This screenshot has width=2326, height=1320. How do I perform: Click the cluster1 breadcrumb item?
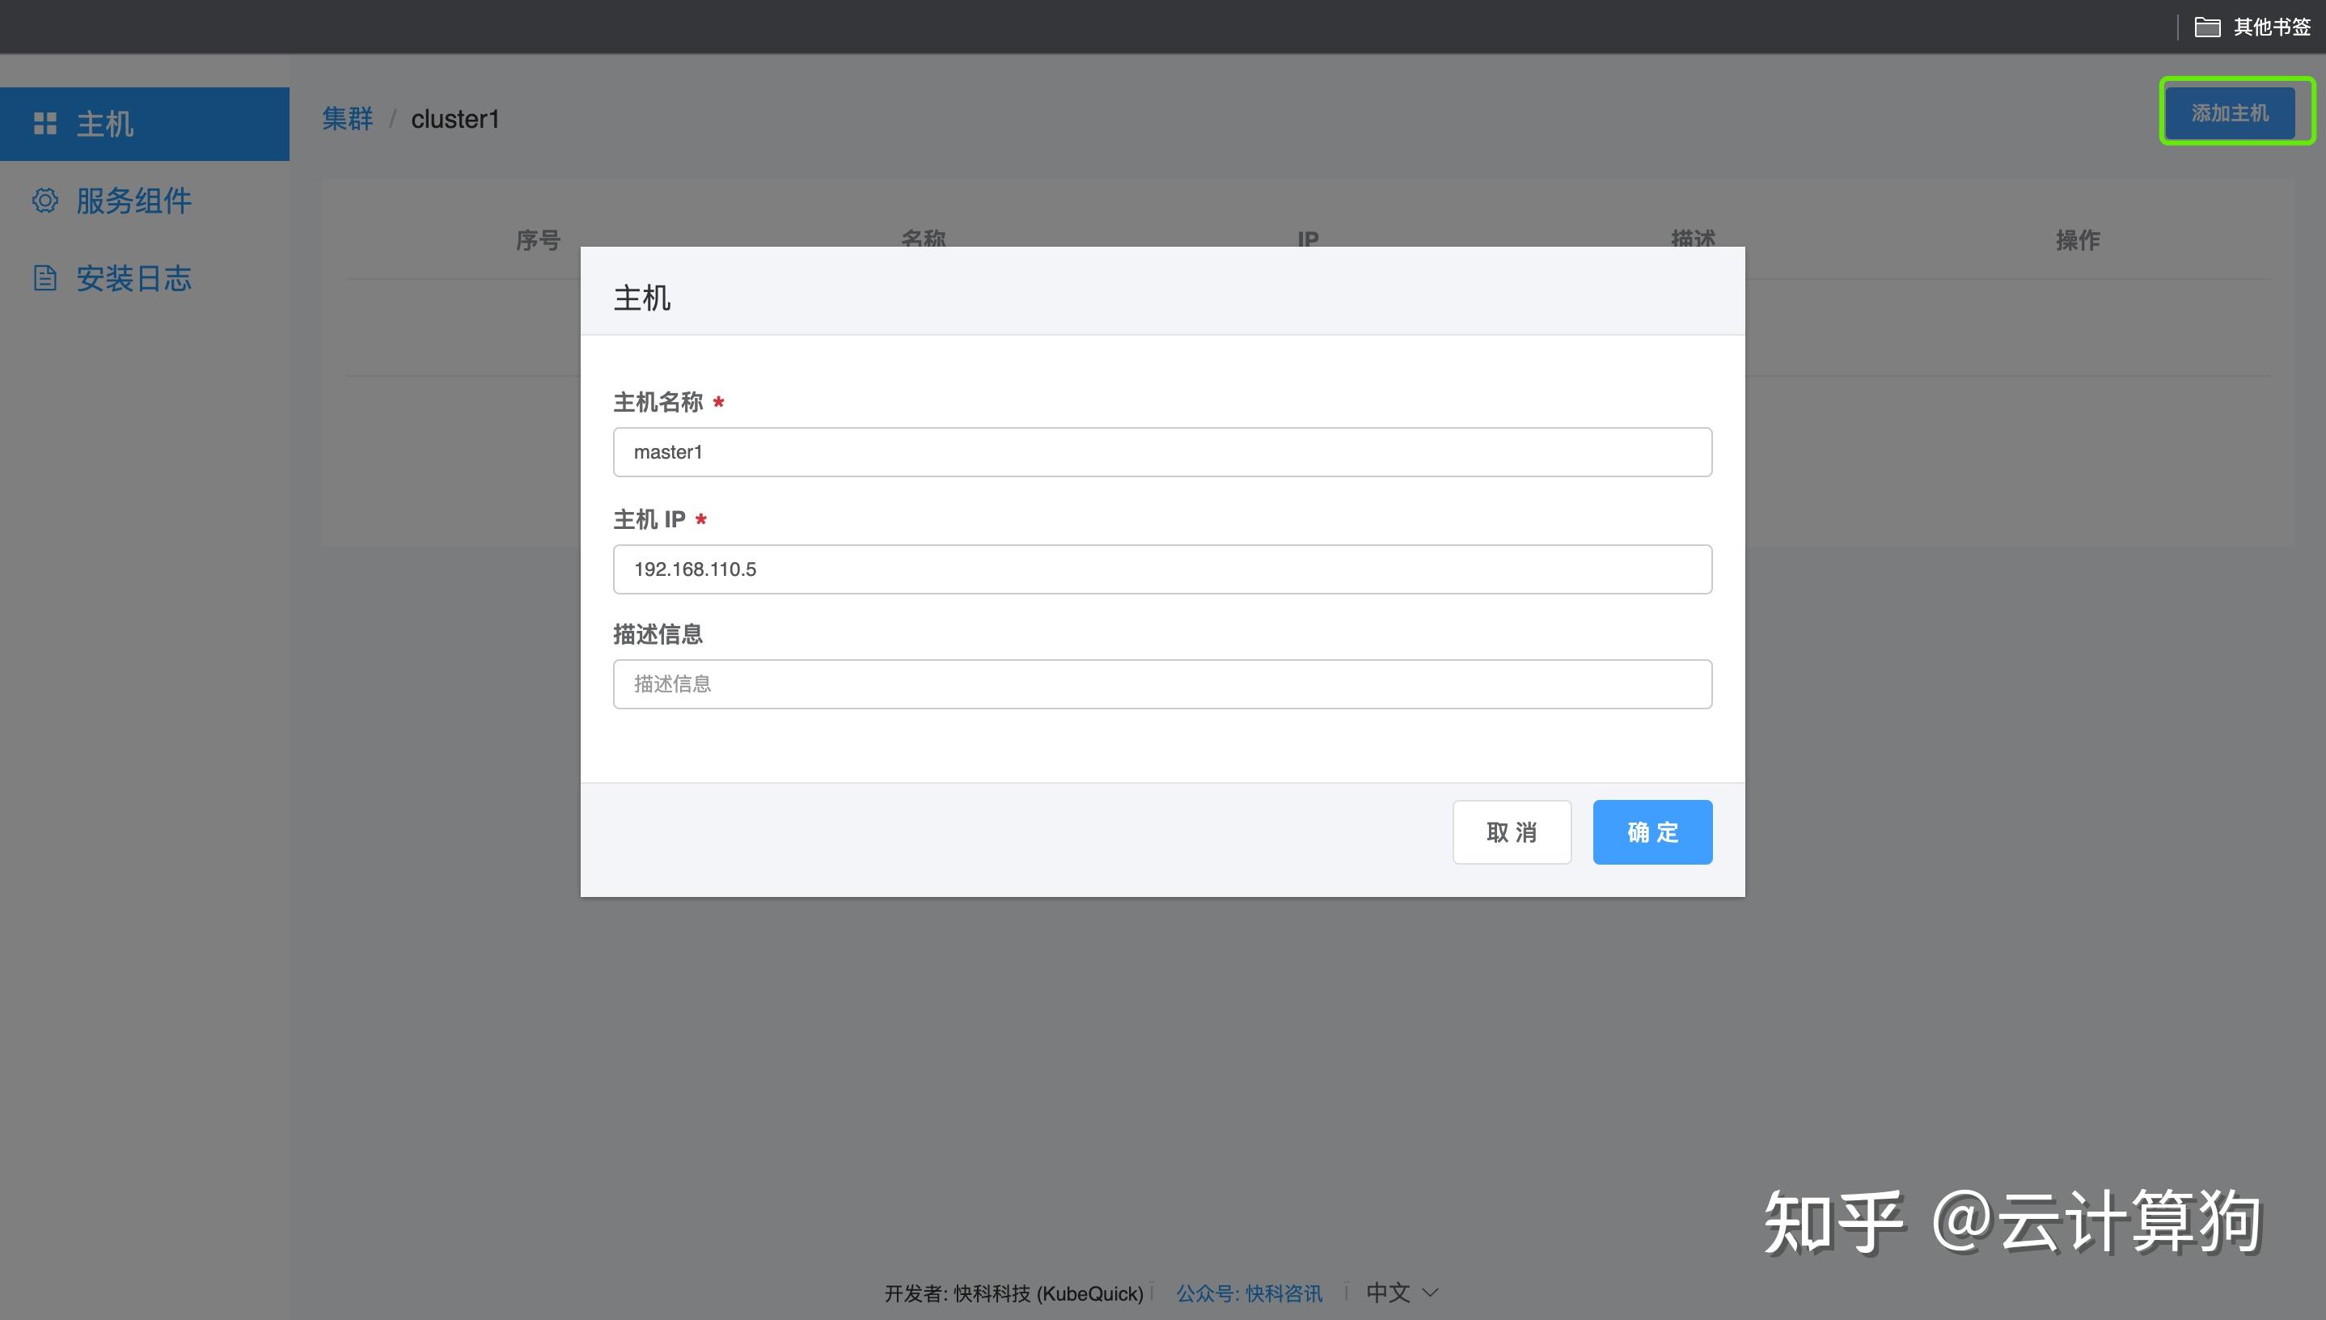click(455, 119)
